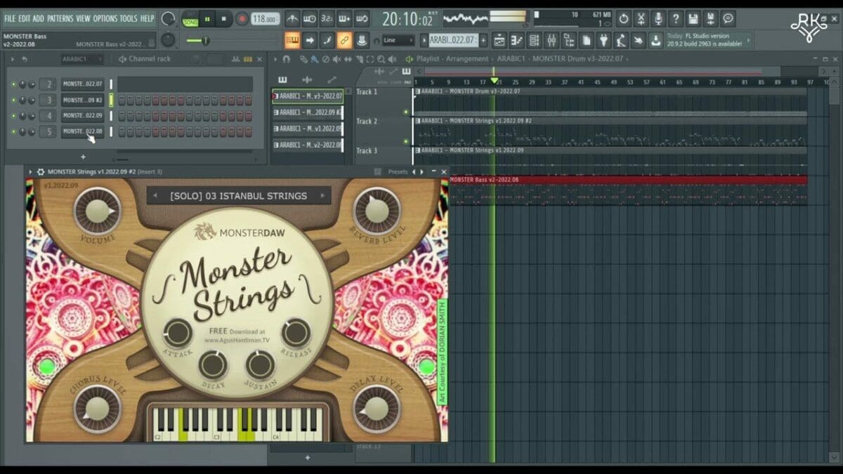Click the typing keyboard to piano icon
This screenshot has width=843, height=474.
pos(292,40)
